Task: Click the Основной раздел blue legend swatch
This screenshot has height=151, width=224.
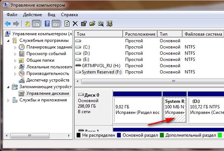Action: pyautogui.click(x=119, y=135)
